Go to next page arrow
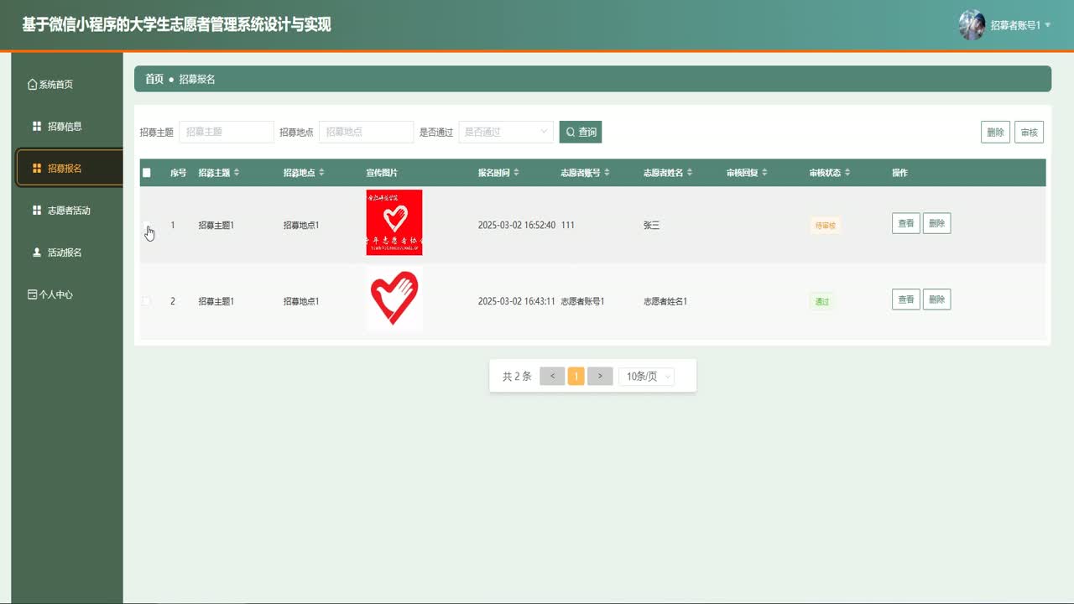The width and height of the screenshot is (1074, 604). click(600, 377)
